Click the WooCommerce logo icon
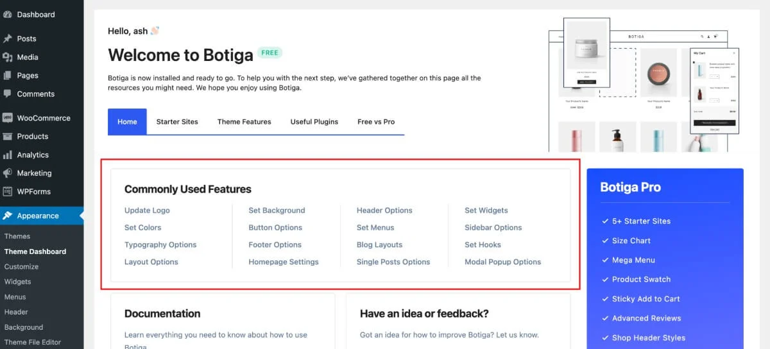This screenshot has height=349, width=770. [x=8, y=118]
